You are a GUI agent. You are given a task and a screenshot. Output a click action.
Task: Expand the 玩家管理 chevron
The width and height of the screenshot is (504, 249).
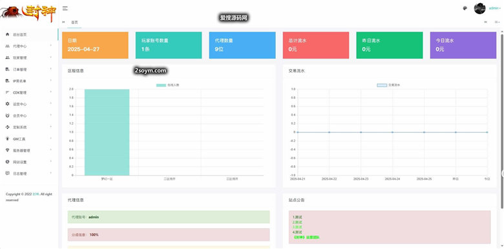[51, 57]
